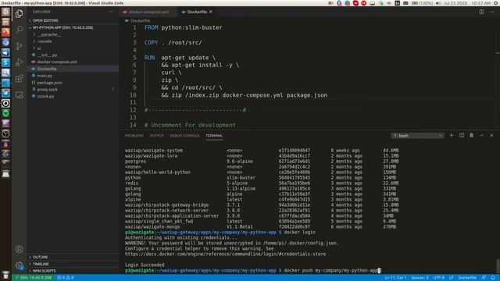Open the Run and Debug view
Image resolution: width=500 pixels, height=281 pixels.
click(x=19, y=62)
